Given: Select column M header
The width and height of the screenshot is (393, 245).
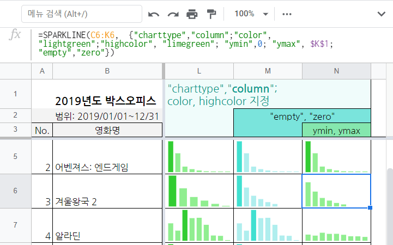Looking at the screenshot, I should click(x=268, y=71).
